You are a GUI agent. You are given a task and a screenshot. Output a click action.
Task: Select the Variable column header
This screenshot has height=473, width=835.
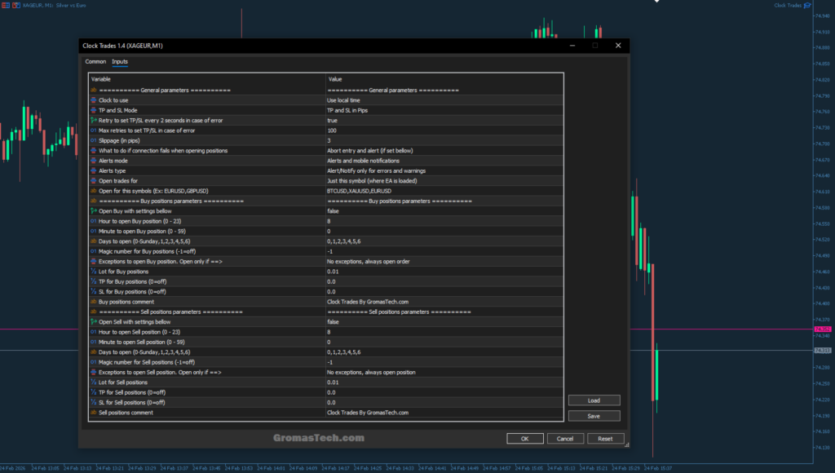(x=207, y=79)
